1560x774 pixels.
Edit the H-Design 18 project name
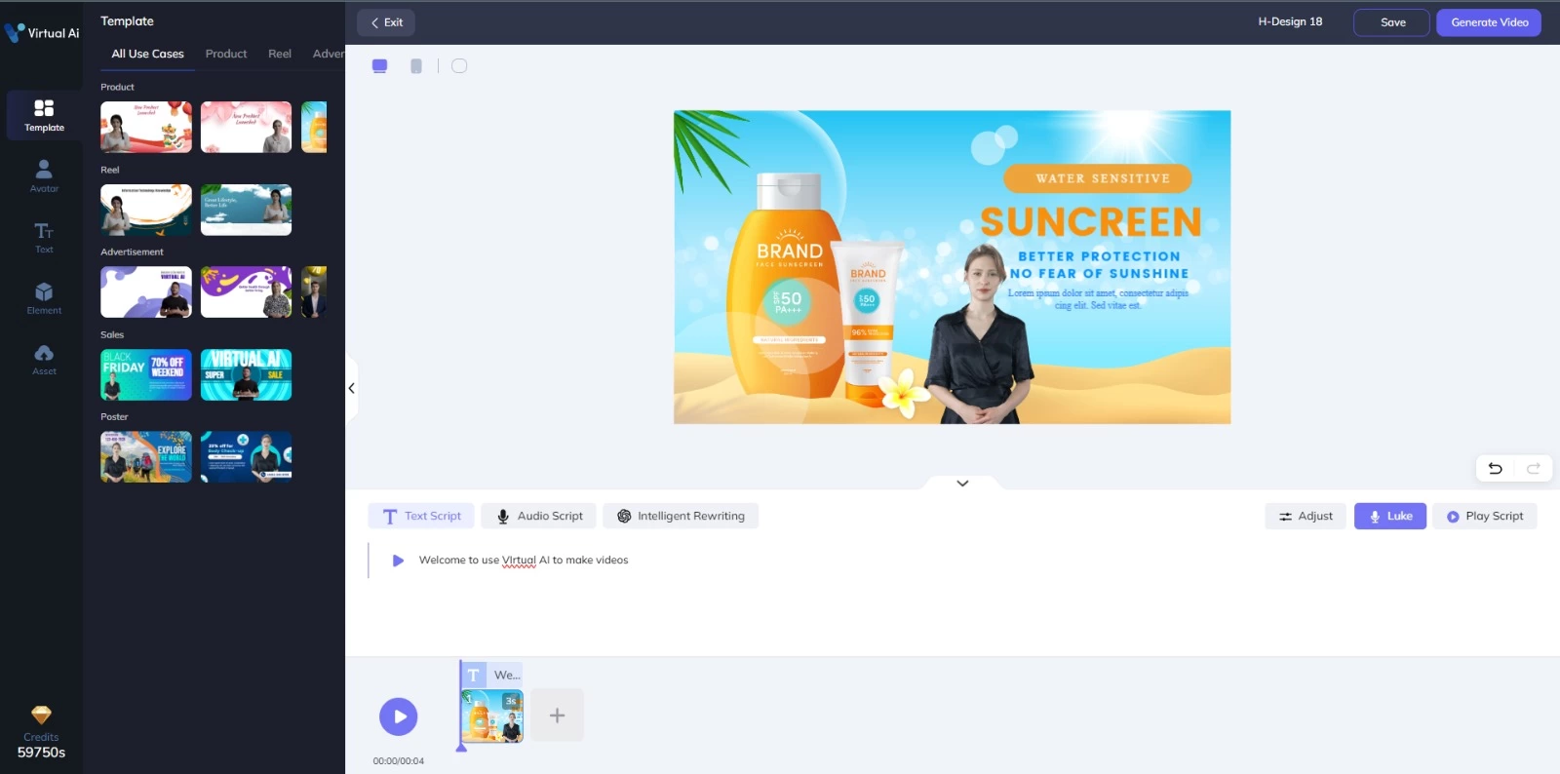(1290, 21)
